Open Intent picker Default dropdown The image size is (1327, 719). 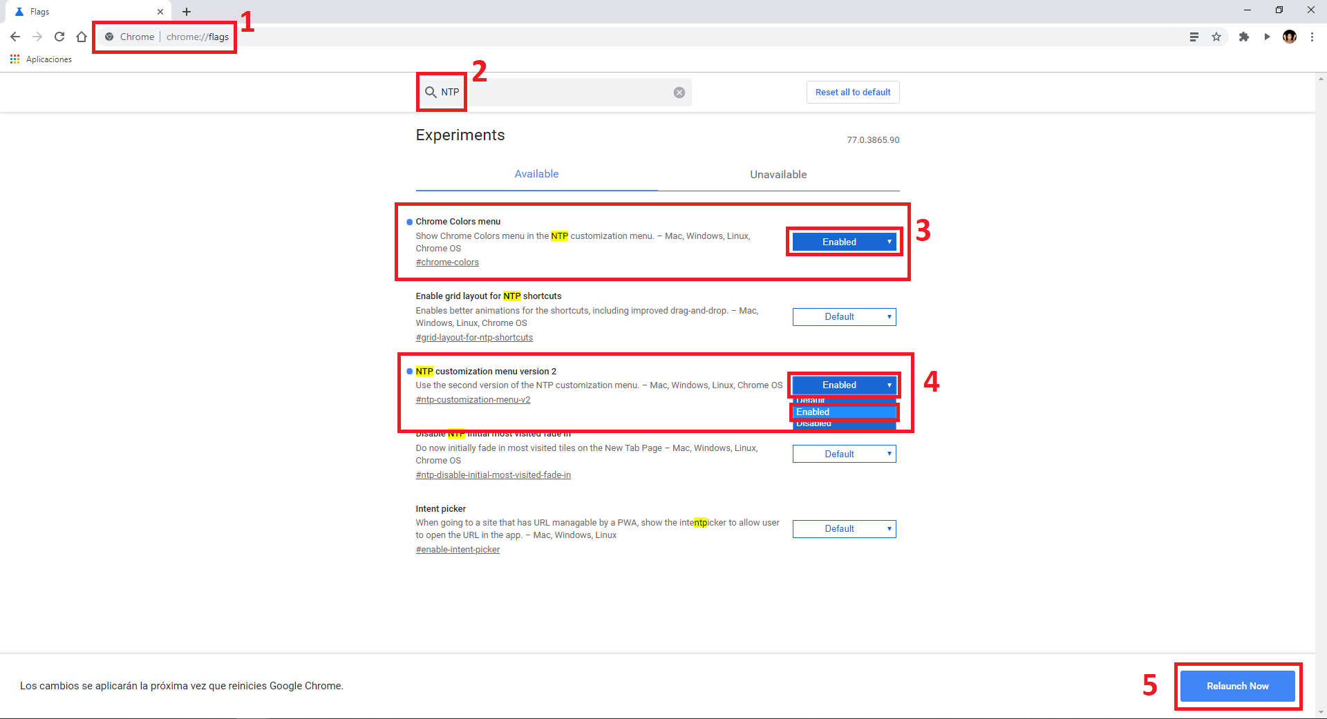pyautogui.click(x=845, y=528)
